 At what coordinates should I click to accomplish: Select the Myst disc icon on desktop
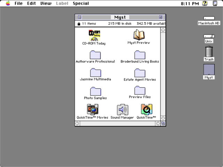point(209,70)
